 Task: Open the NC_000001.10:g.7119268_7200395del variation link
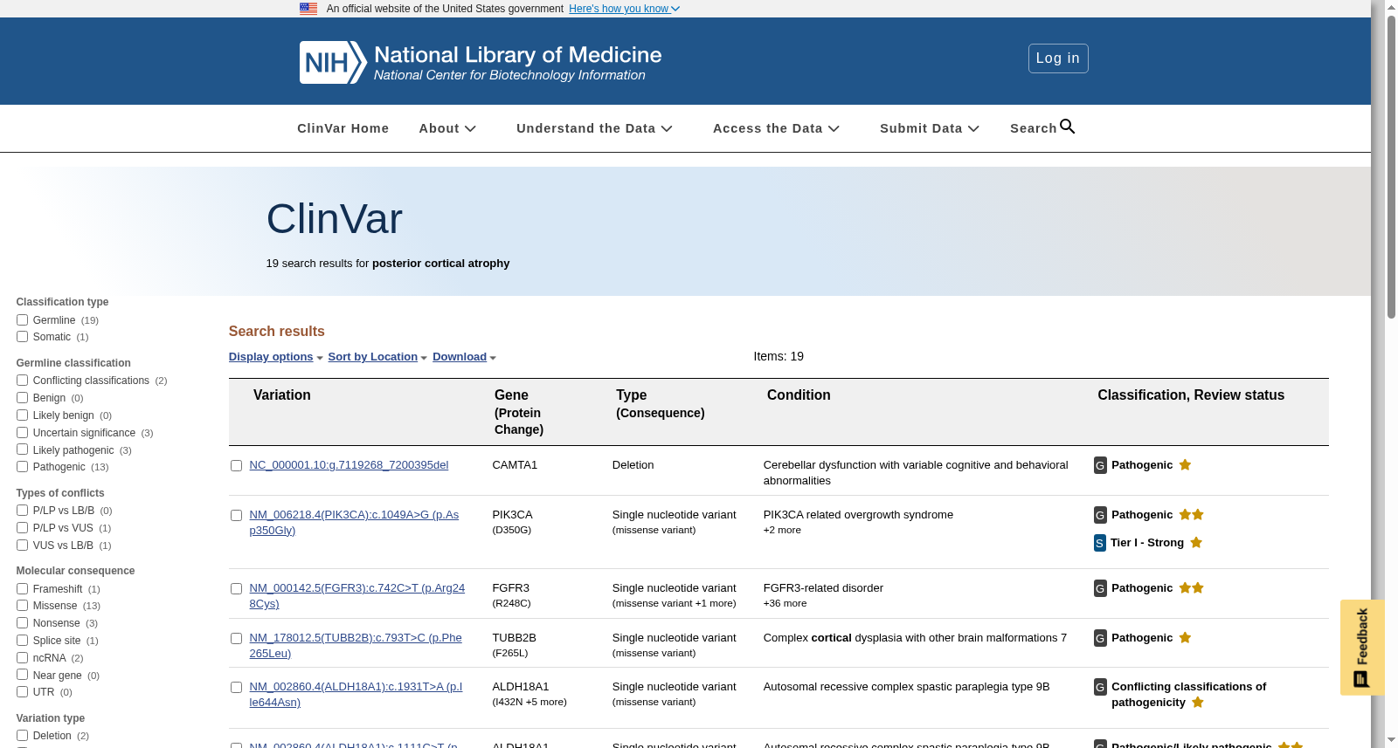349,465
